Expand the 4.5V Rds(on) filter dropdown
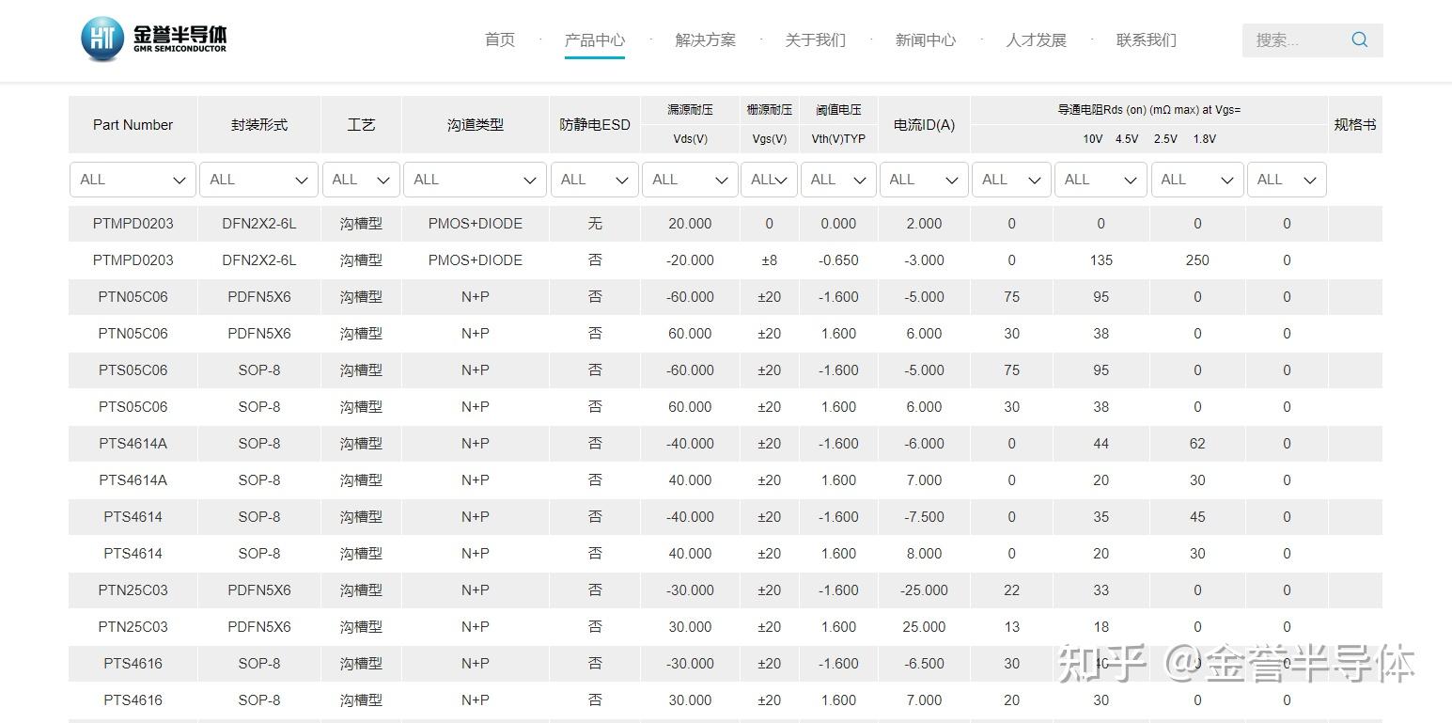The image size is (1452, 723). 1101,180
